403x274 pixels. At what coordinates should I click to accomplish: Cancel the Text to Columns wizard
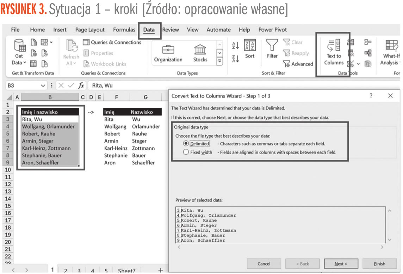click(264, 264)
